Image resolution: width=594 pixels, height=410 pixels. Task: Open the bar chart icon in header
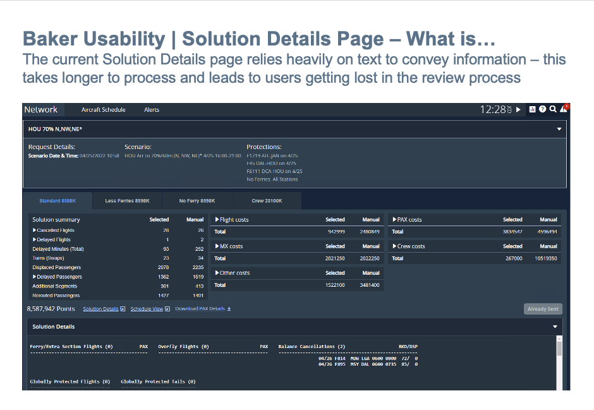tap(533, 109)
